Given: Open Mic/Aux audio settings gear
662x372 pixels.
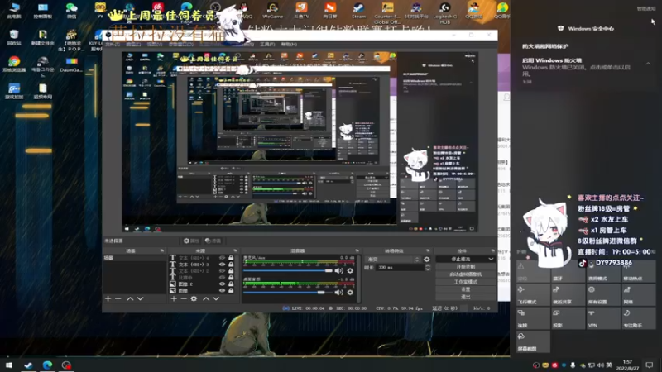Looking at the screenshot, I should 350,271.
